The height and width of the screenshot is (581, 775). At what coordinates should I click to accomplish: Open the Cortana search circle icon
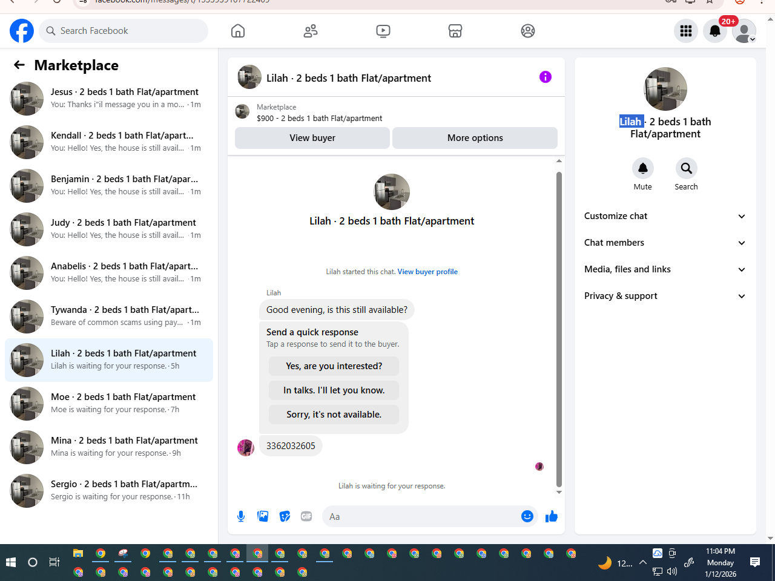(33, 562)
